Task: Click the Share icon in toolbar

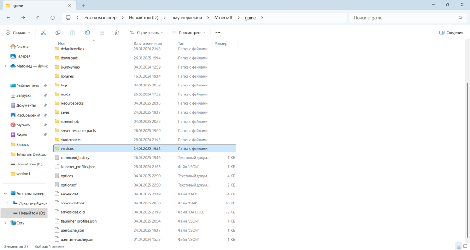Action: (x=102, y=33)
